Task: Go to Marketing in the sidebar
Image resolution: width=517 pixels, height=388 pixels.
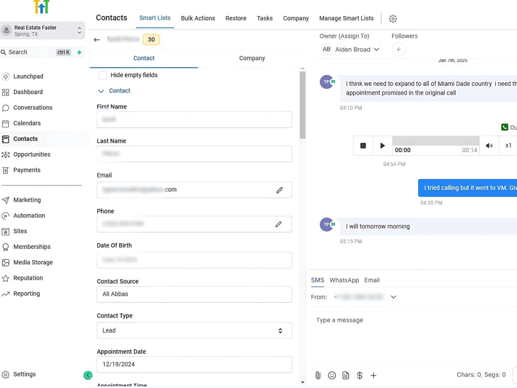Action: click(27, 200)
